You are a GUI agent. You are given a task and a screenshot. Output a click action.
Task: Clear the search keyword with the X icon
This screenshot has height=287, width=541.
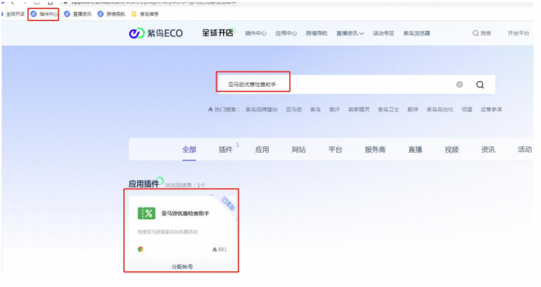click(x=460, y=84)
